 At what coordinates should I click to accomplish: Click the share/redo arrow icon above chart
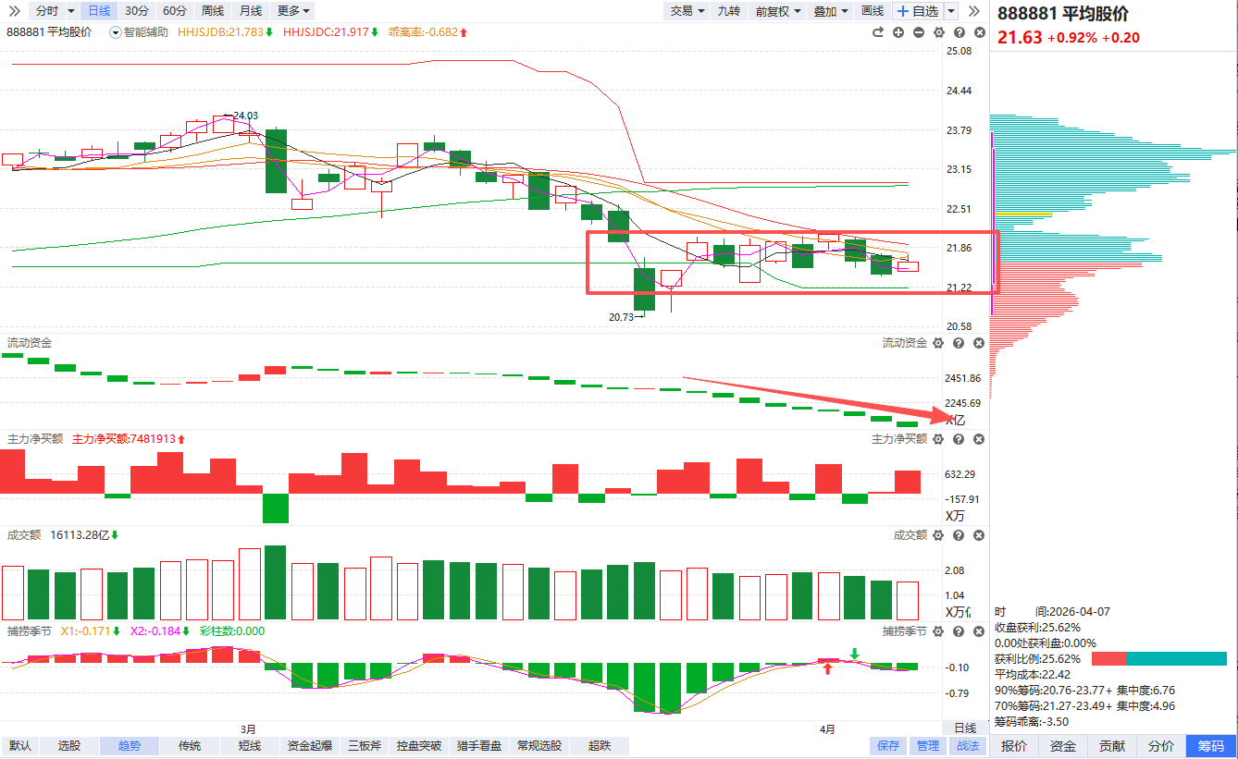(878, 32)
